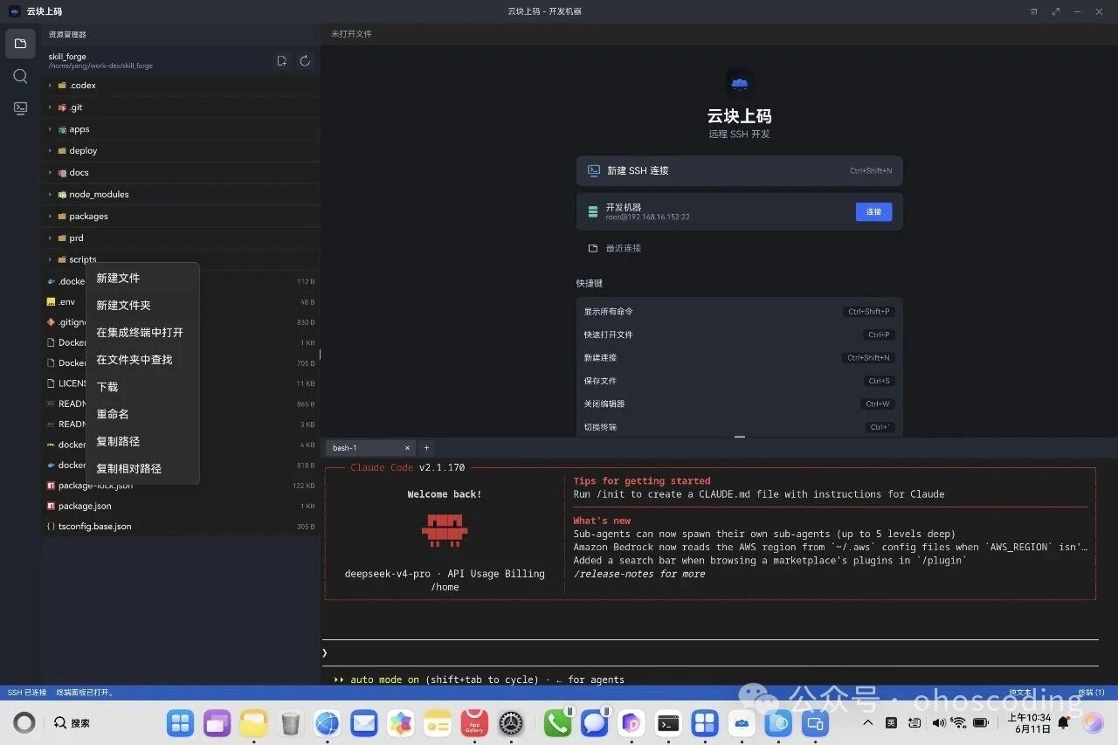Select 在集成终端中打开 in the context menu

(142, 333)
